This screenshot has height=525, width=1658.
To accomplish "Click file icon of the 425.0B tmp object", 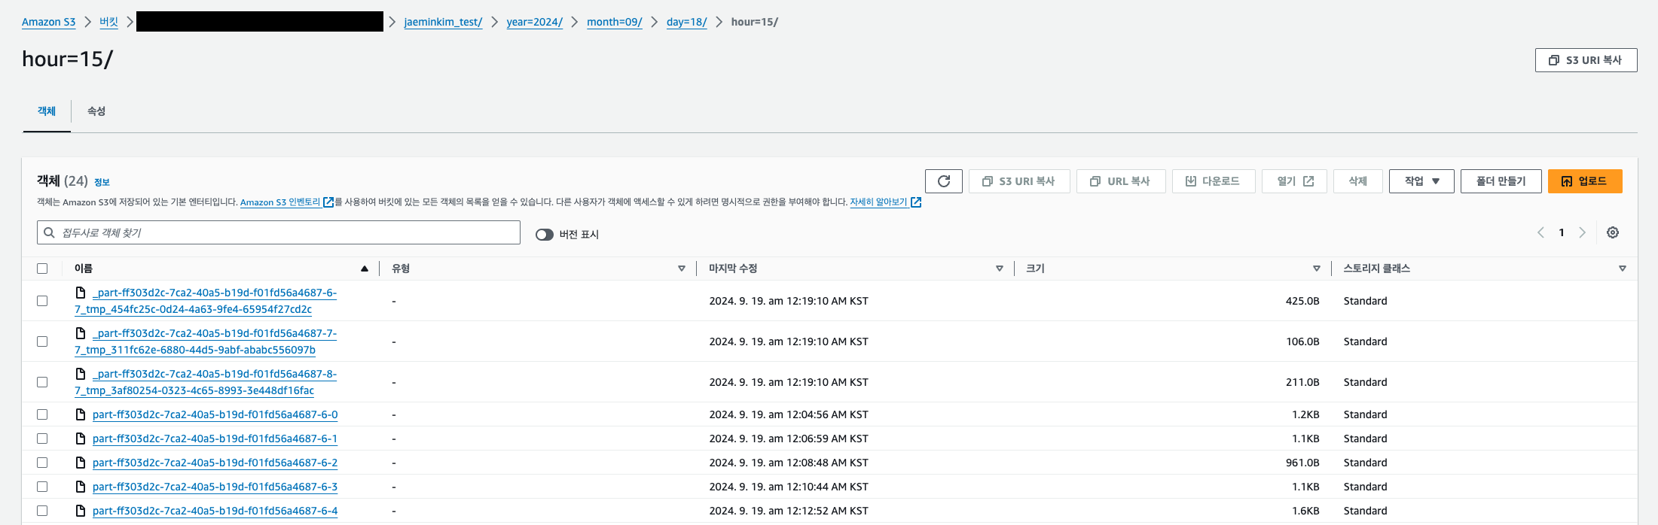I will click(81, 293).
